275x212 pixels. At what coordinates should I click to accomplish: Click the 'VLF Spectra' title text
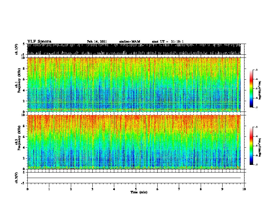point(39,42)
